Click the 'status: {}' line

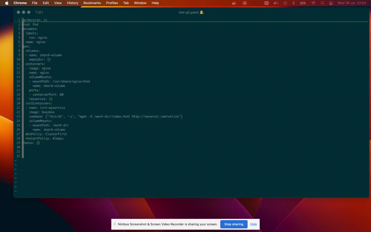click(31, 143)
